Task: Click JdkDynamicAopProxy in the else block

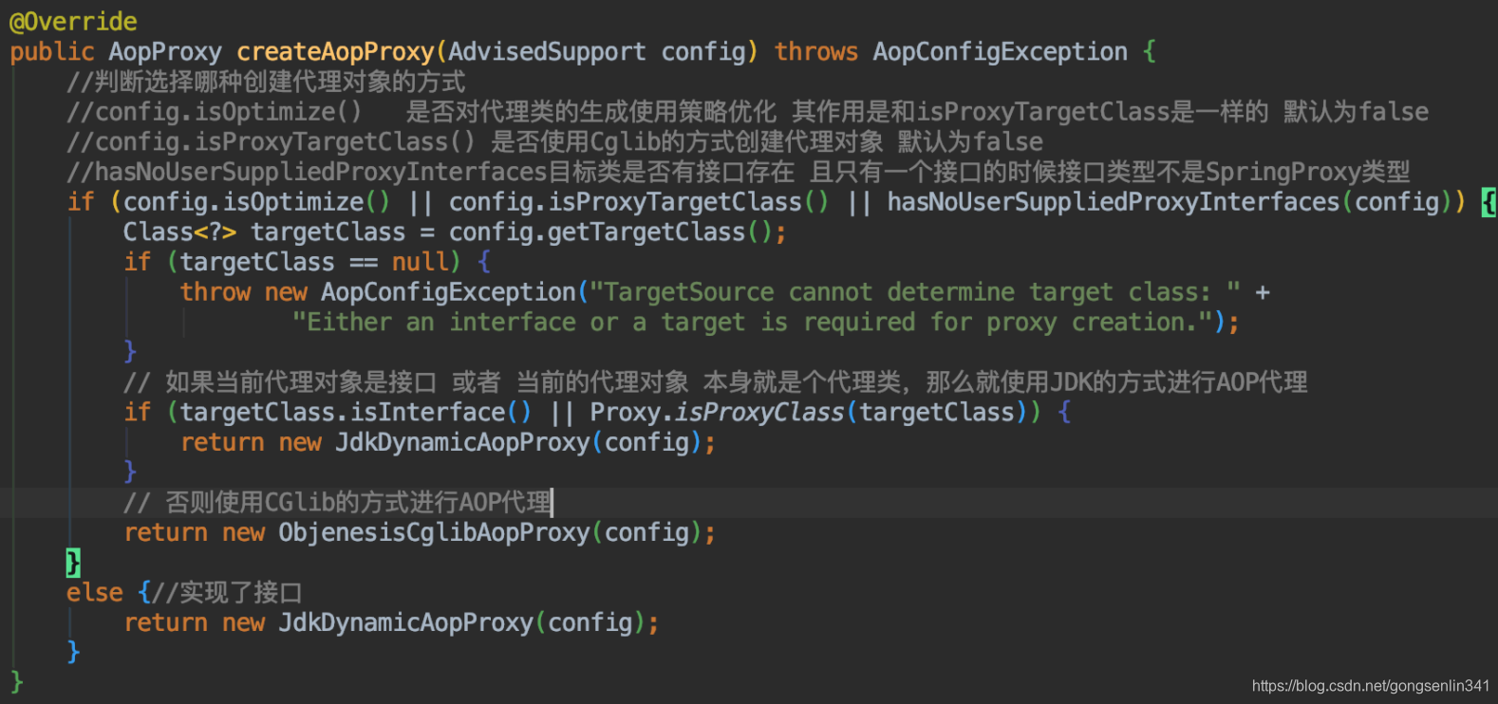Action: click(405, 622)
